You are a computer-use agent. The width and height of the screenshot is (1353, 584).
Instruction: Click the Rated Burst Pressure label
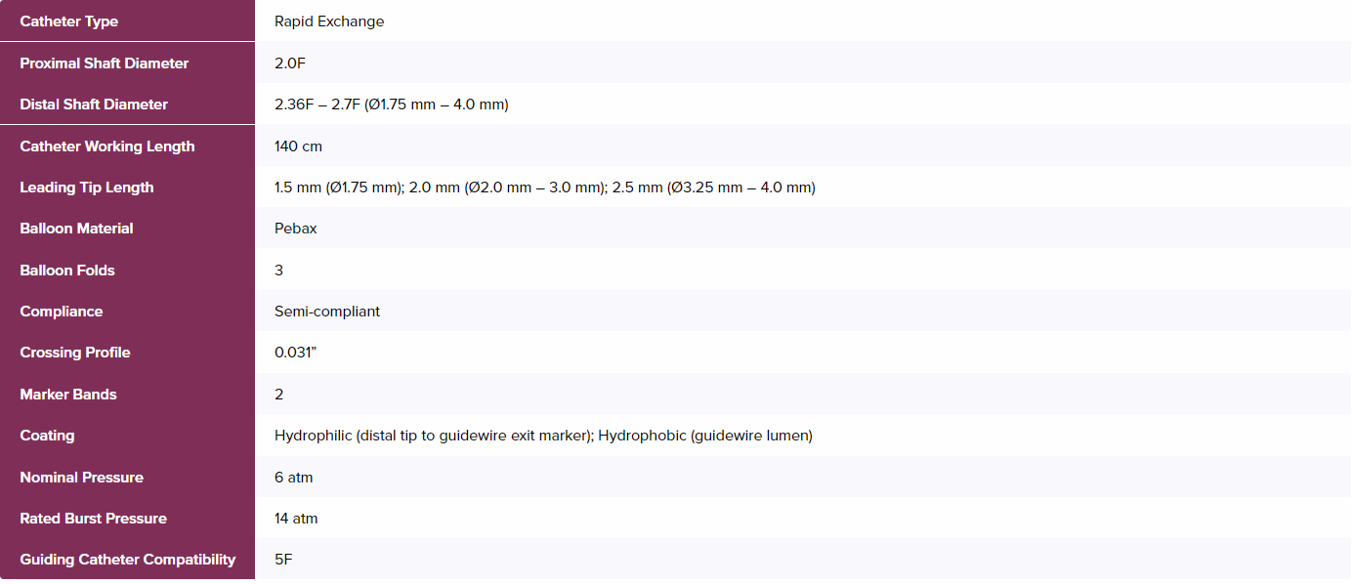pos(93,519)
